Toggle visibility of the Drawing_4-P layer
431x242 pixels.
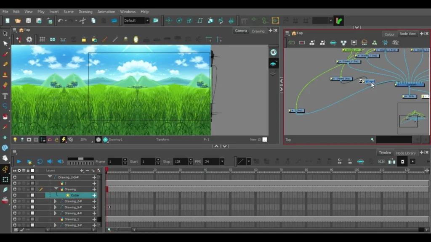click(x=15, y=213)
